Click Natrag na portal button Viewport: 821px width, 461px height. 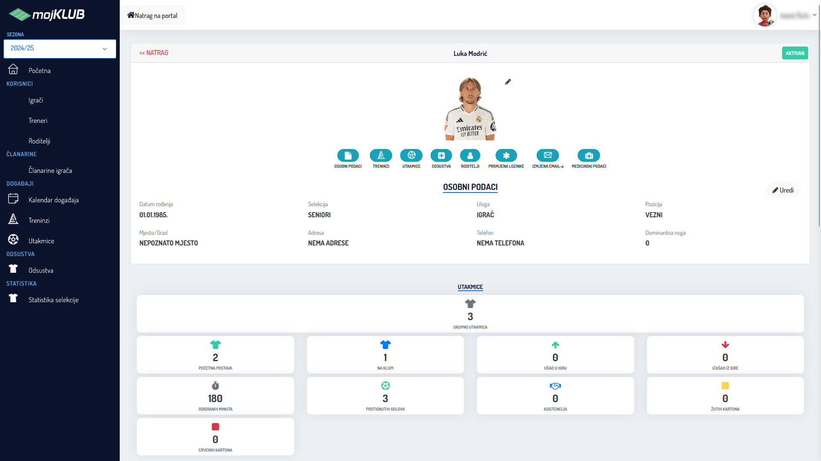152,15
